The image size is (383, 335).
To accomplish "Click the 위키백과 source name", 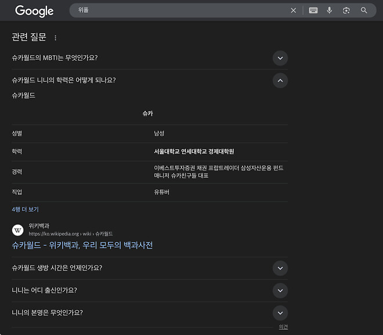I will point(39,225).
